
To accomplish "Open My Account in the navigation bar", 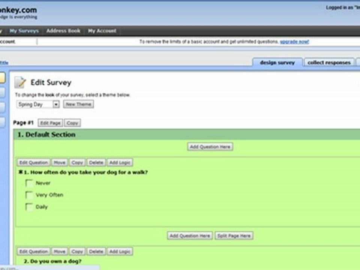I will point(102,31).
